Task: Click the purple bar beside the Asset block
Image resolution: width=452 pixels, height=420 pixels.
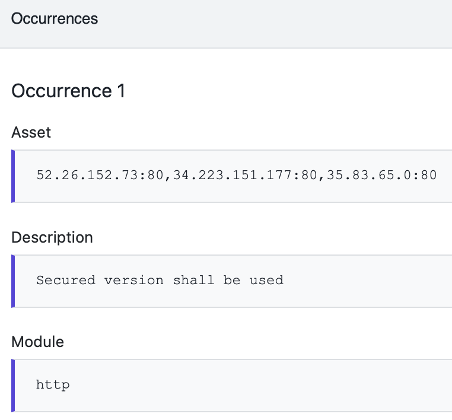Action: coord(13,176)
